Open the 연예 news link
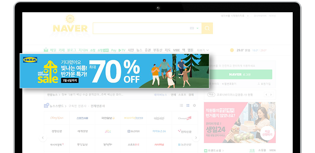Viewport: 315px width, 153px height. click(x=173, y=94)
